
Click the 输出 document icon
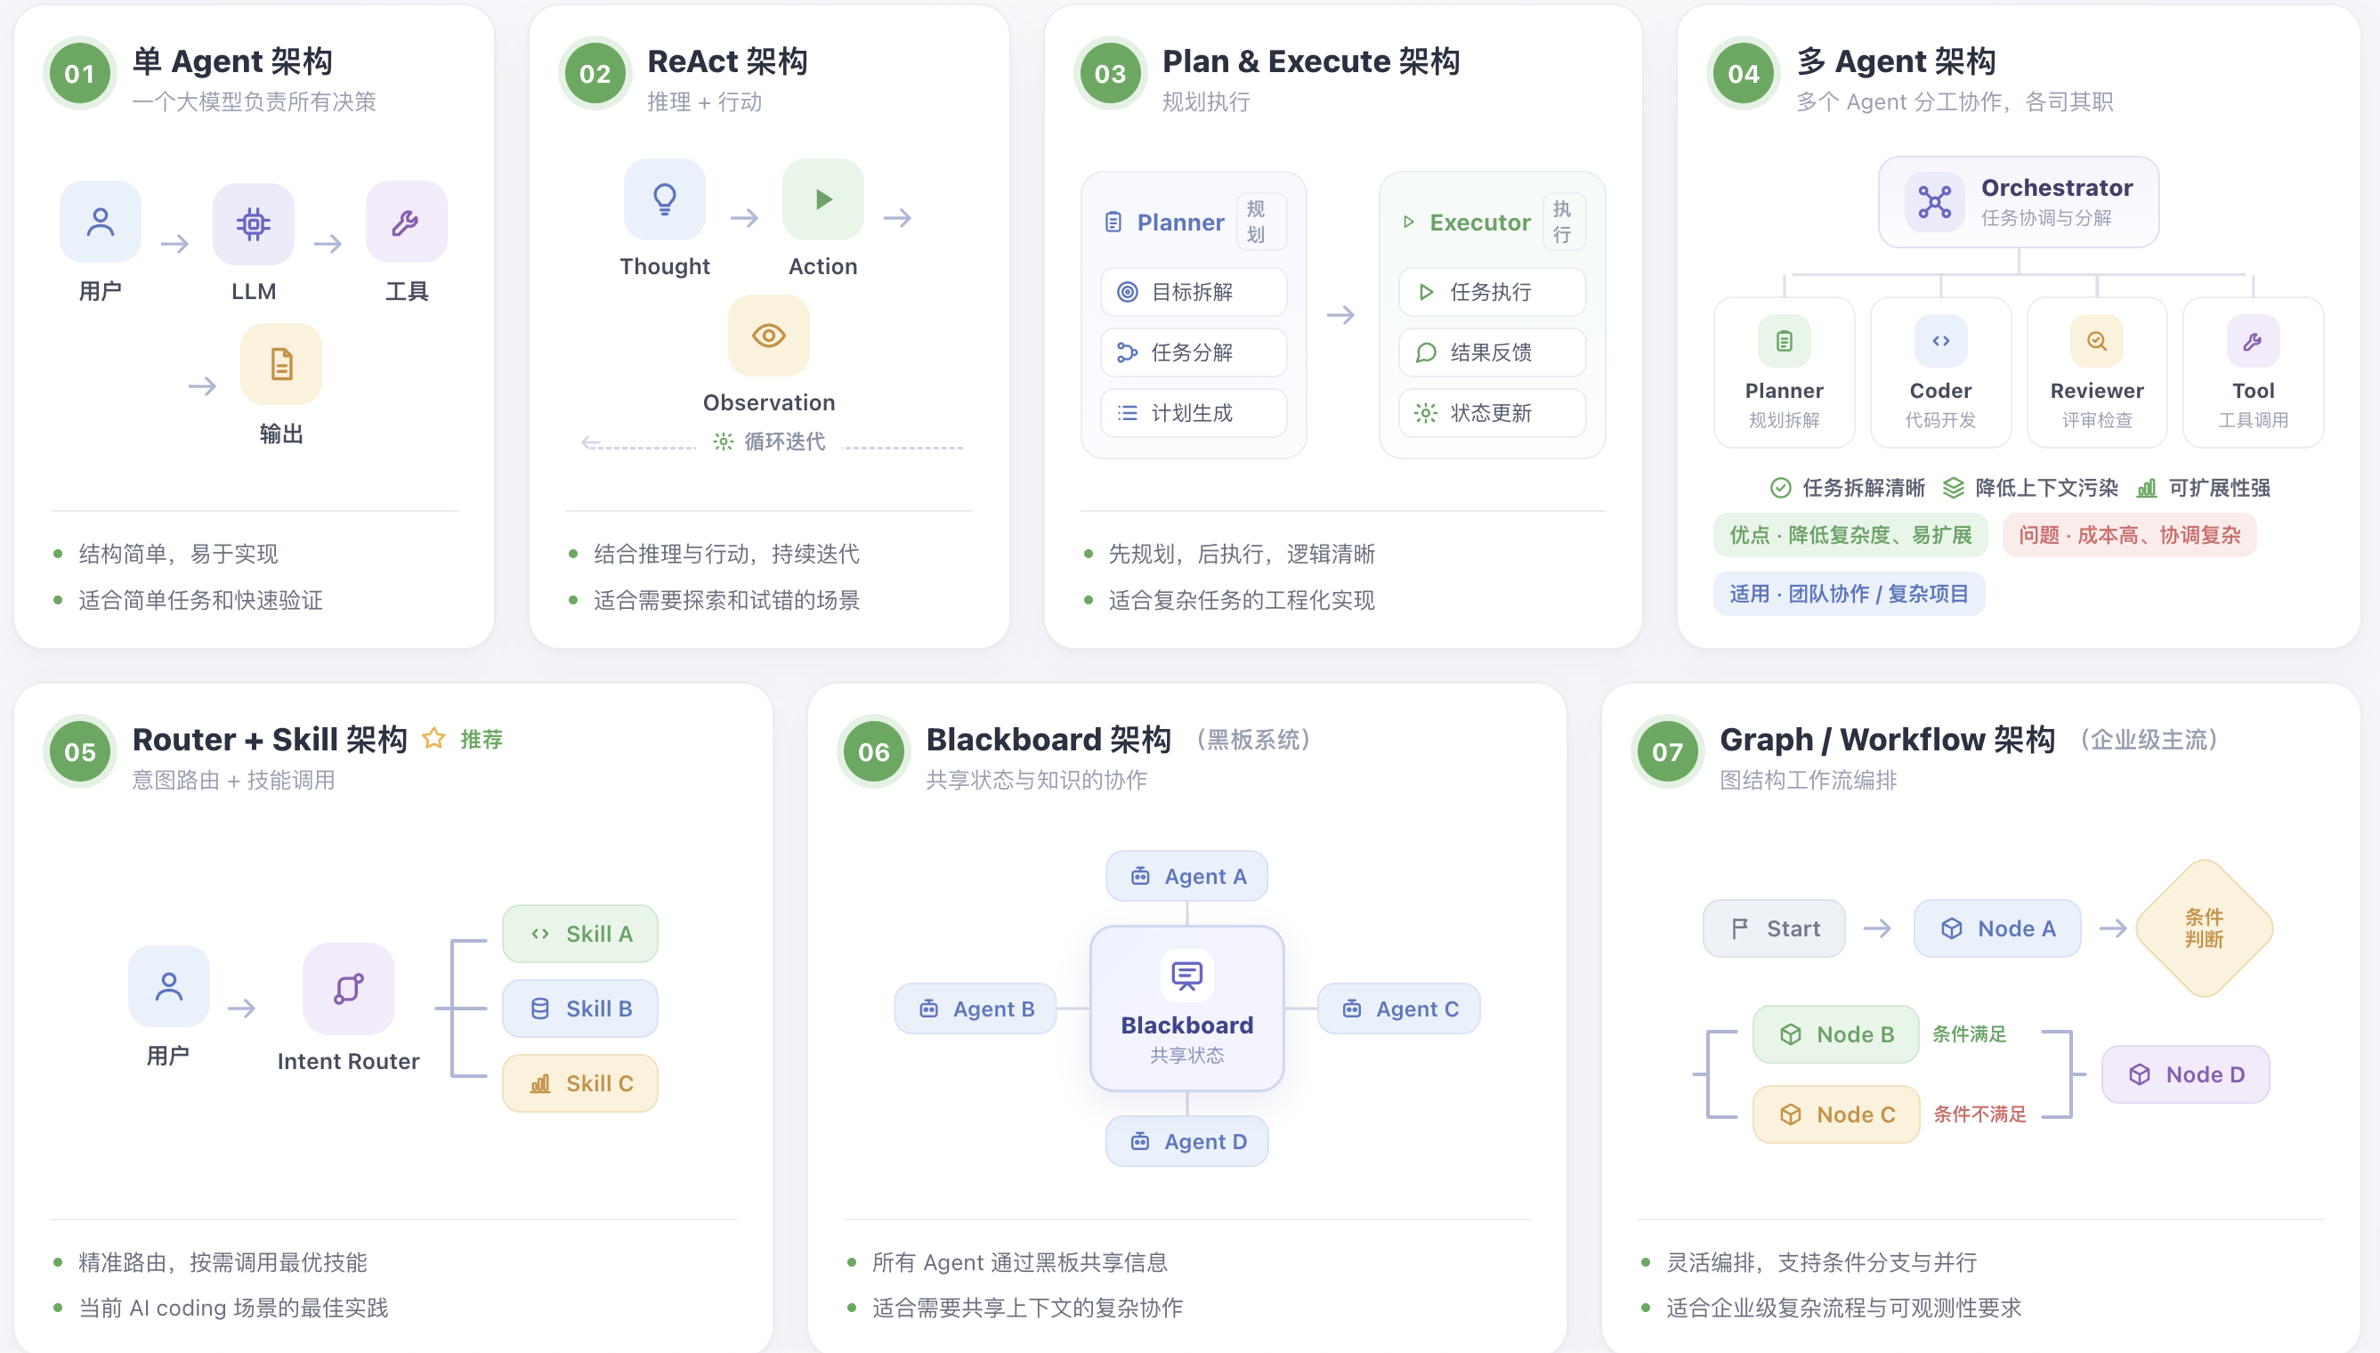281,364
